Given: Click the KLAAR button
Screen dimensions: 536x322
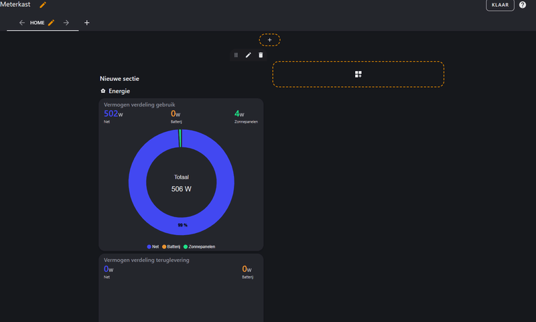Looking at the screenshot, I should pyautogui.click(x=500, y=5).
